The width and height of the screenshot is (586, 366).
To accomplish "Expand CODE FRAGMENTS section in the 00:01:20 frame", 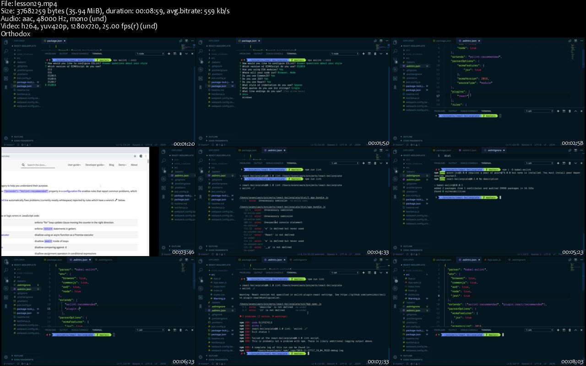I will tap(23, 141).
